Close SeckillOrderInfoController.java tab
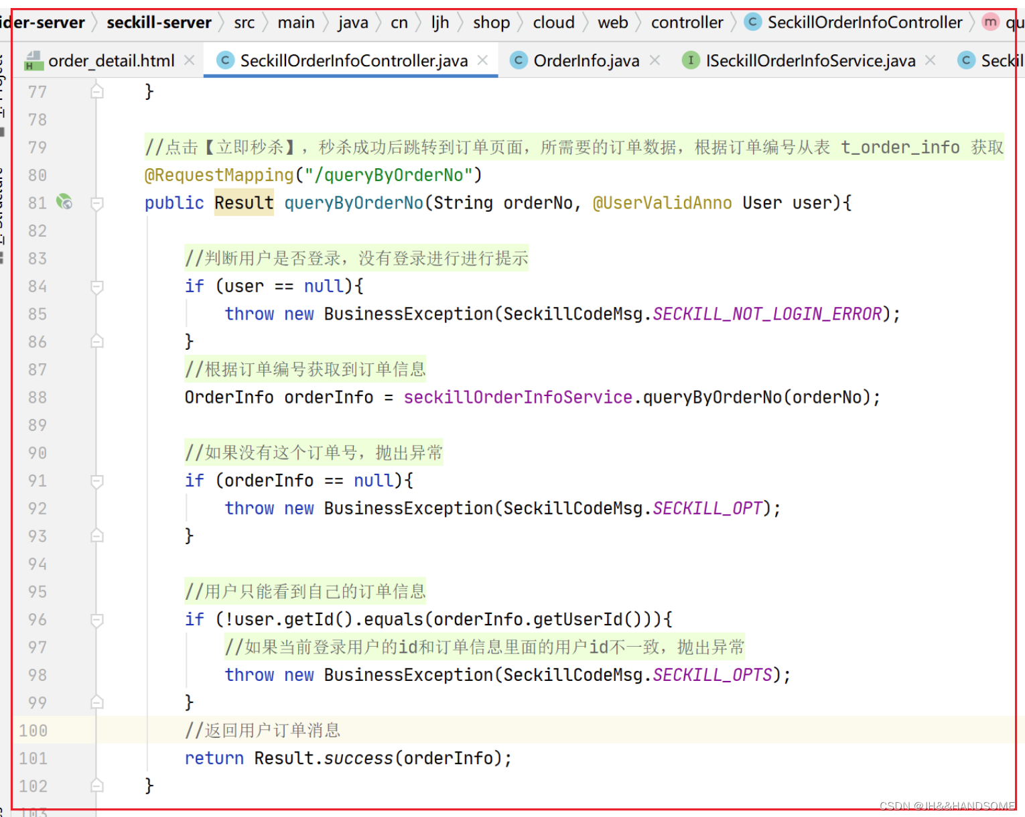 [x=482, y=60]
